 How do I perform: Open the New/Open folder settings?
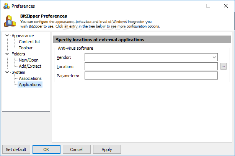[x=29, y=60]
